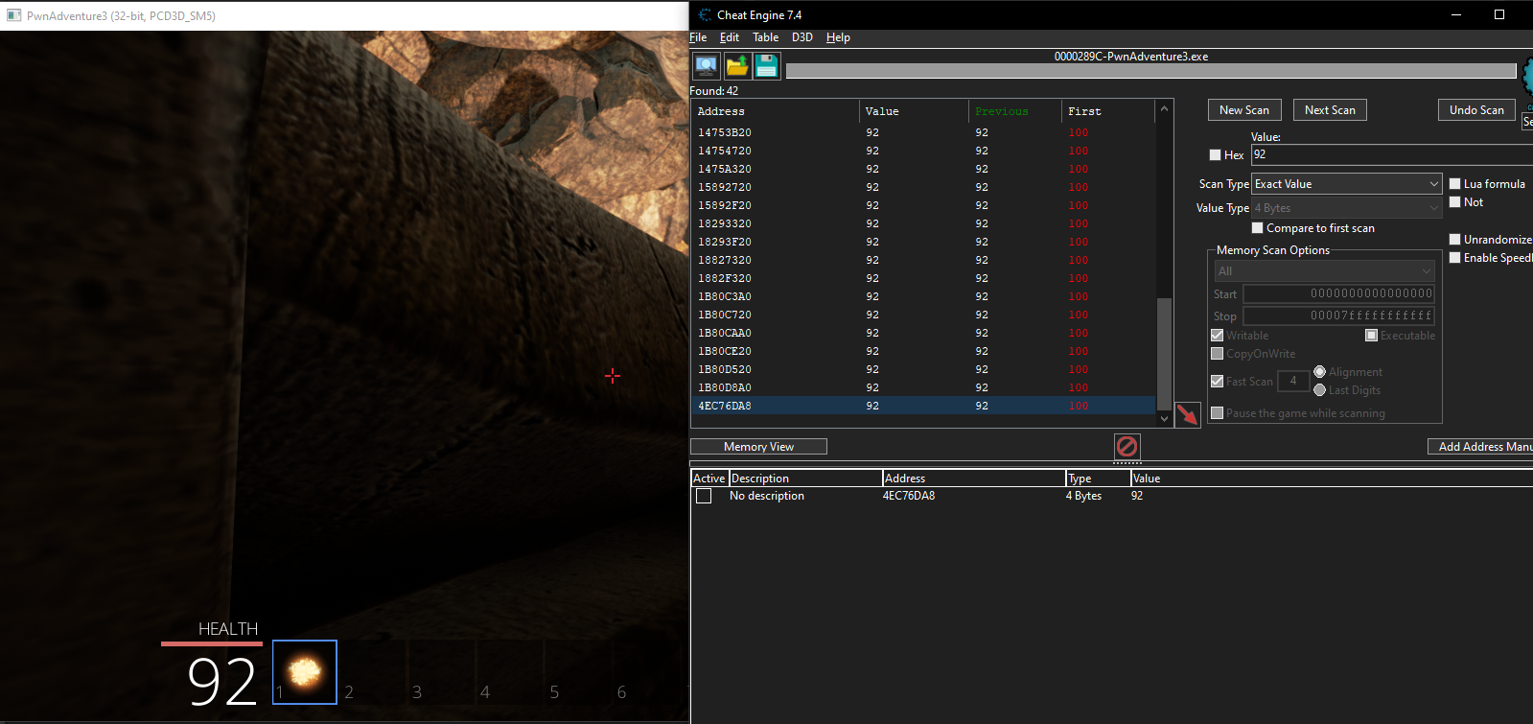The height and width of the screenshot is (724, 1533).
Task: Enable the Speedhack checkbox
Action: pos(1455,258)
